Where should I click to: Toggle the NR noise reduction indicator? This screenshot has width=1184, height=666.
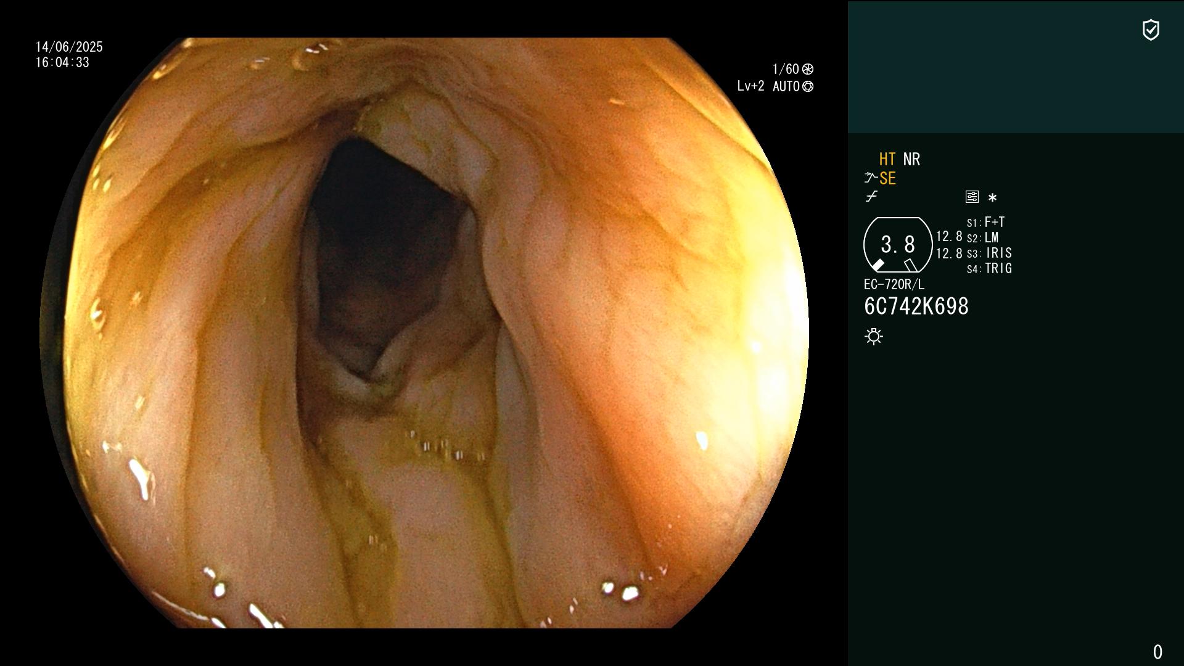[911, 159]
